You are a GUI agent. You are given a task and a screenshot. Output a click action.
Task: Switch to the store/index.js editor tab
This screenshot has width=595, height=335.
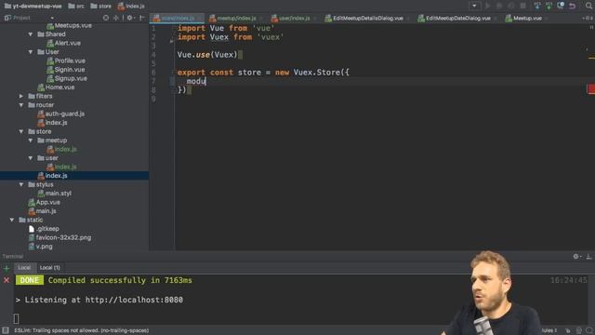pyautogui.click(x=177, y=19)
